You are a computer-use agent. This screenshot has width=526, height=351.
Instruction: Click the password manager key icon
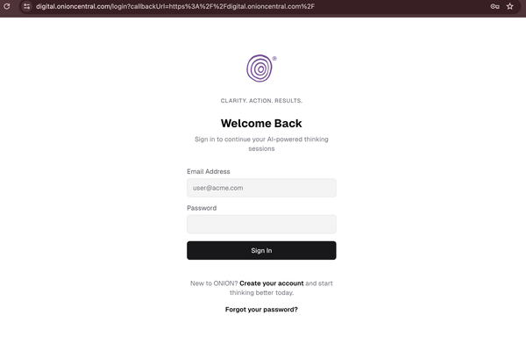(x=495, y=6)
